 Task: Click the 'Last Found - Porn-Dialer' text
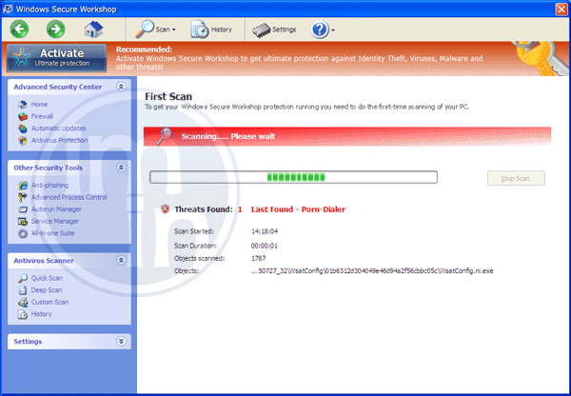coord(298,209)
